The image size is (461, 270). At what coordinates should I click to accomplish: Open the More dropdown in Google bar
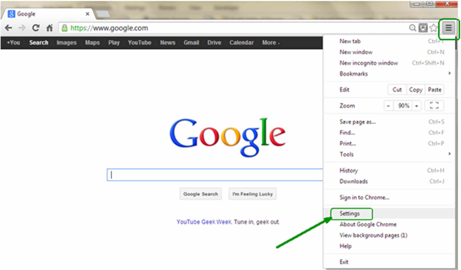tap(271, 43)
